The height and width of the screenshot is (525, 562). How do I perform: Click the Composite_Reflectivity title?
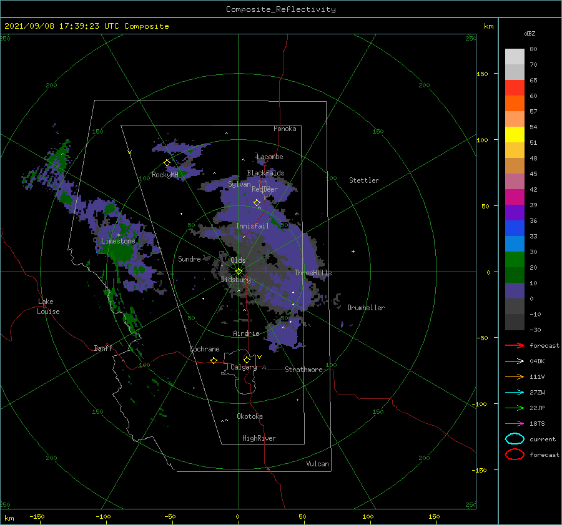[x=281, y=9]
